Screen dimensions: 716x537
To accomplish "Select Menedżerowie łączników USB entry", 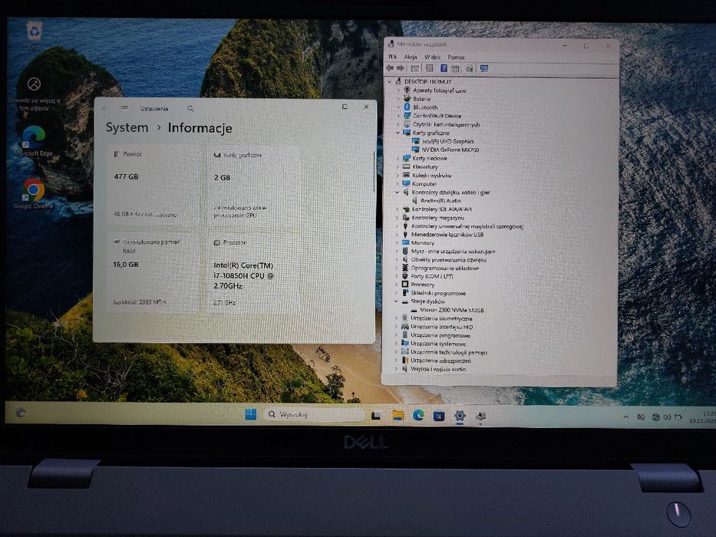I will (443, 234).
